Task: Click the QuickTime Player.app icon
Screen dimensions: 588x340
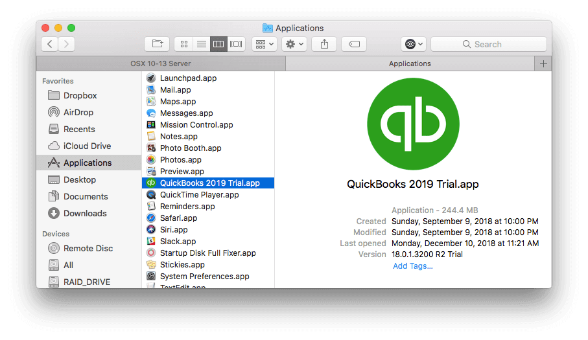Action: pyautogui.click(x=151, y=195)
